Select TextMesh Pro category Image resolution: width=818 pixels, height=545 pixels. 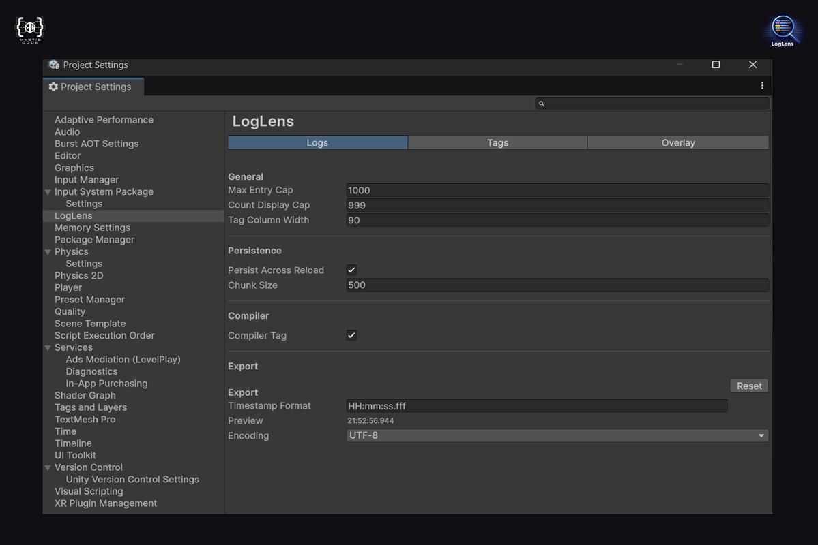[85, 420]
